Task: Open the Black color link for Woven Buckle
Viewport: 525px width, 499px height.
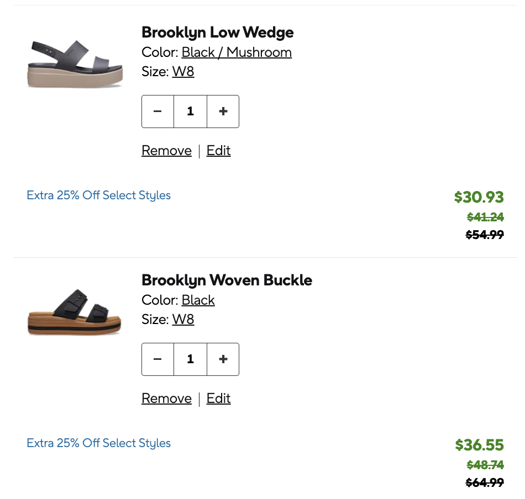Action: click(198, 300)
